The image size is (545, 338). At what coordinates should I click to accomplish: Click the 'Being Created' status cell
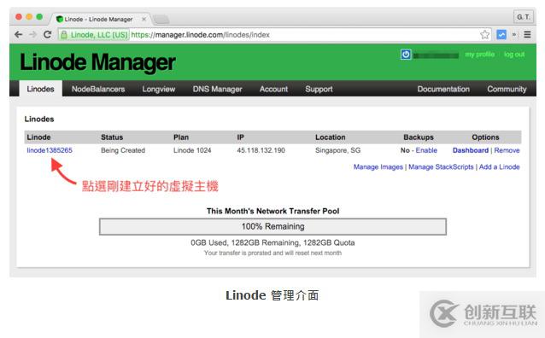[x=123, y=150]
